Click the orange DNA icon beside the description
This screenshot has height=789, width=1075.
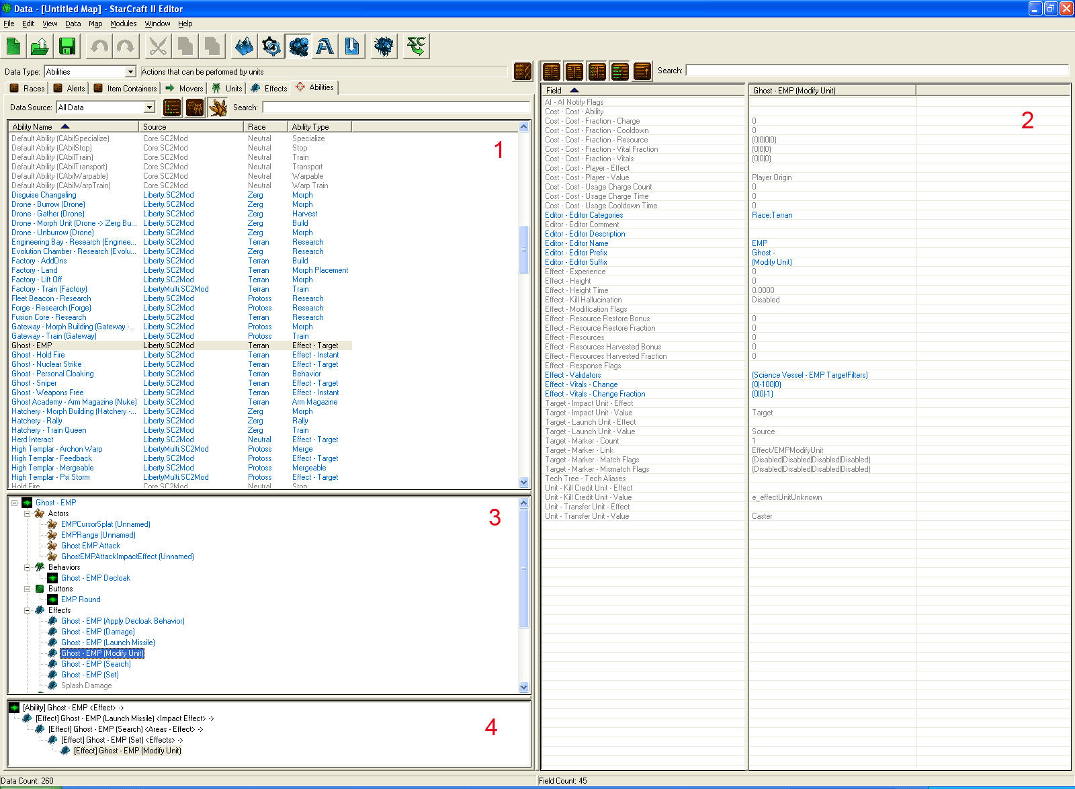[x=523, y=71]
